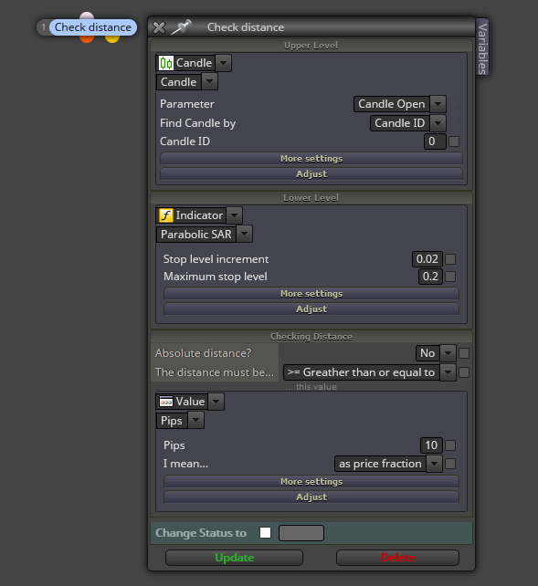Screen dimensions: 538x586
Task: Toggle the checkbox next to Pips value 10
Action: [450, 445]
